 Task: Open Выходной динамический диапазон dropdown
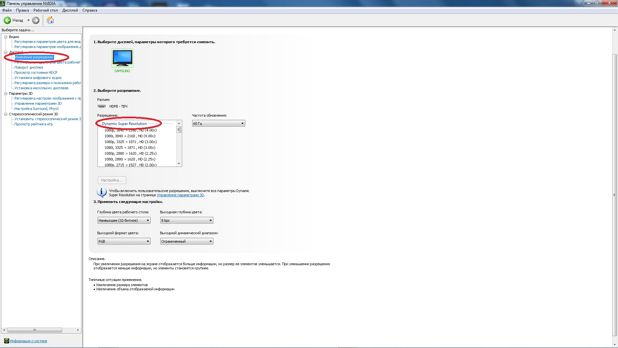[x=187, y=241]
